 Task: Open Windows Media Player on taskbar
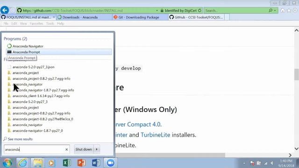point(51,163)
